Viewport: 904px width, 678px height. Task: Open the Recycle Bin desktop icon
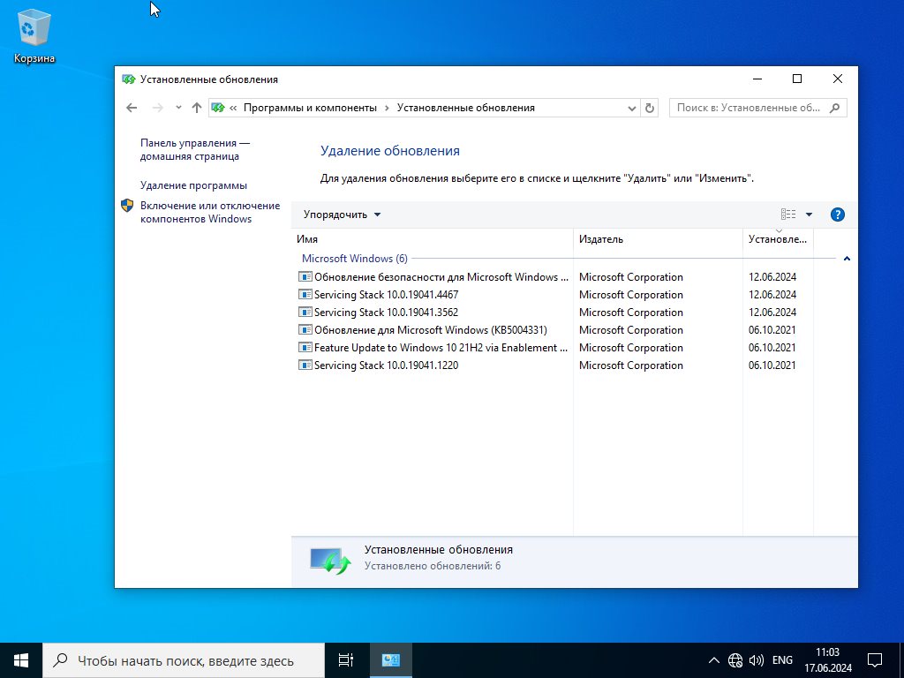pos(34,36)
